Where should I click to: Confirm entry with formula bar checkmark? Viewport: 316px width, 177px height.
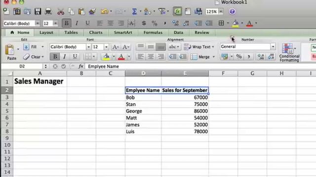[64, 66]
